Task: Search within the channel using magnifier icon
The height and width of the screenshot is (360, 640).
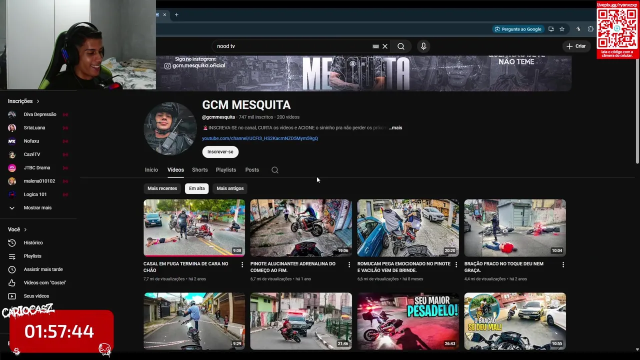Action: point(275,170)
